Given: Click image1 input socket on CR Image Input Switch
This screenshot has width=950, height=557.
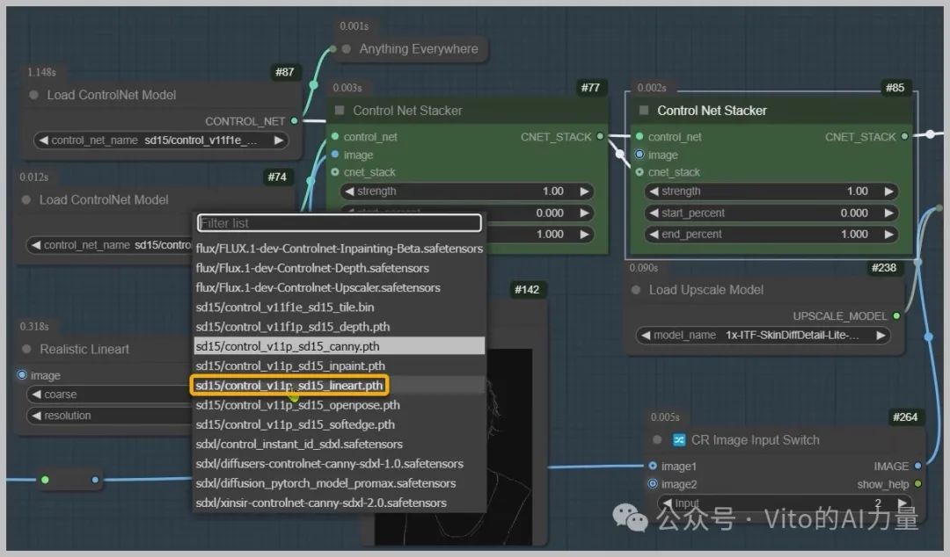Looking at the screenshot, I should 653,467.
